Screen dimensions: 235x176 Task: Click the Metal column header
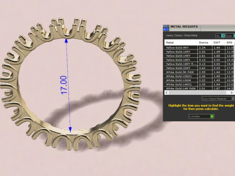[181, 43]
